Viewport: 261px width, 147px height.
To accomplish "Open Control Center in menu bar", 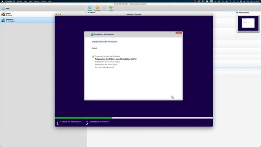I will point(241,1).
